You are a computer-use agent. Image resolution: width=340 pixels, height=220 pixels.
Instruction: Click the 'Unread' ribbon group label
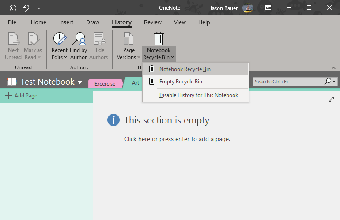point(23,67)
